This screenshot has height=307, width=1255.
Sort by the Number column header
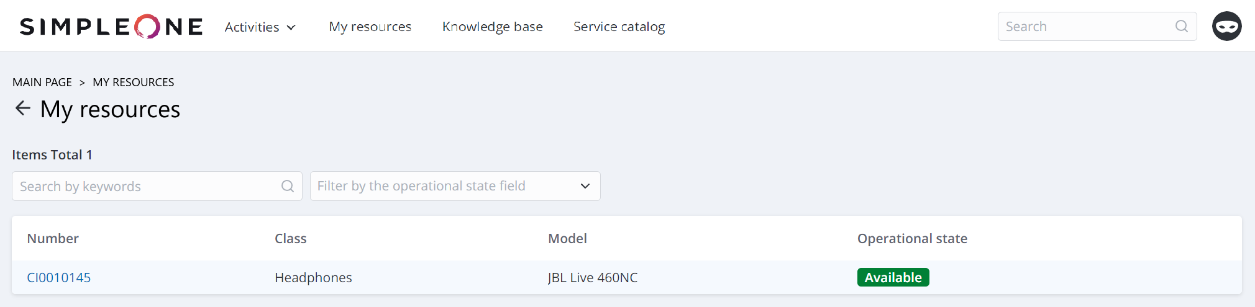(x=53, y=239)
